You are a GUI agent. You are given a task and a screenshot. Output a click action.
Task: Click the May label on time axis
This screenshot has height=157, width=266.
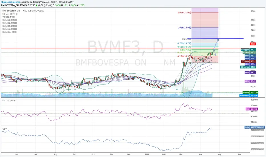click(x=219, y=154)
